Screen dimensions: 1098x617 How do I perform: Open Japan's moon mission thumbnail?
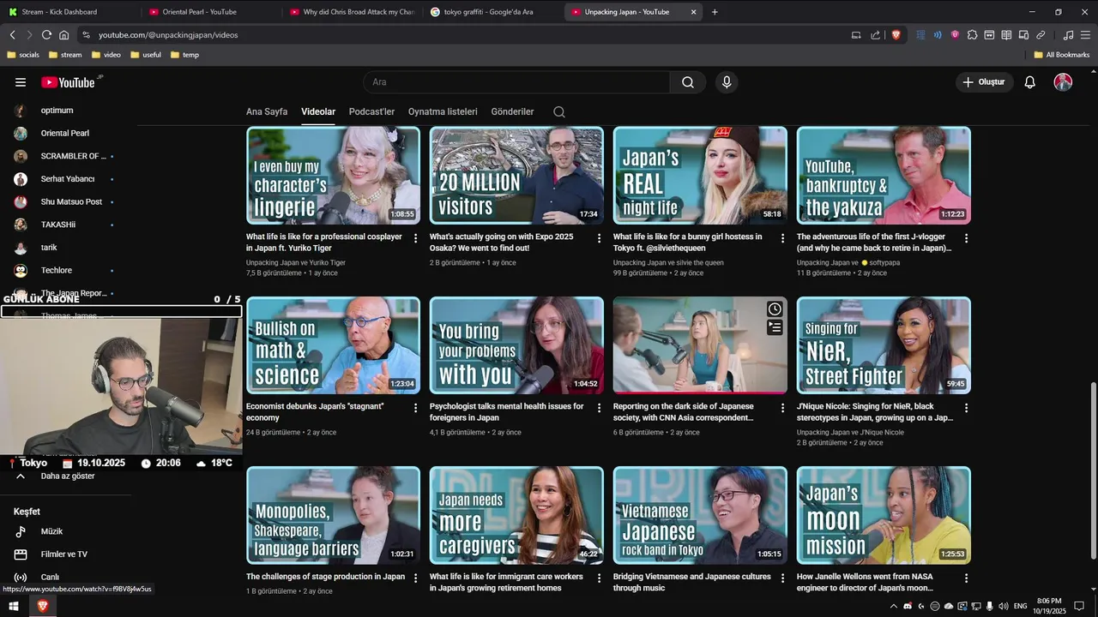[884, 515]
